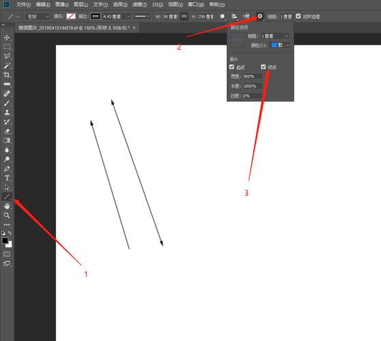
Task: Select the Eraser tool
Action: (7, 131)
